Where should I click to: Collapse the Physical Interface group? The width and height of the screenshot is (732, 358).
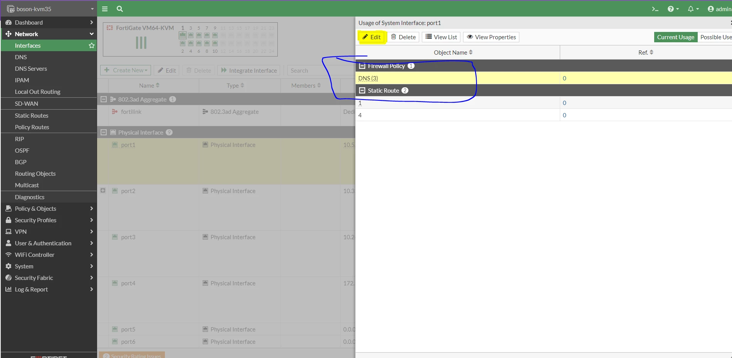coord(104,132)
